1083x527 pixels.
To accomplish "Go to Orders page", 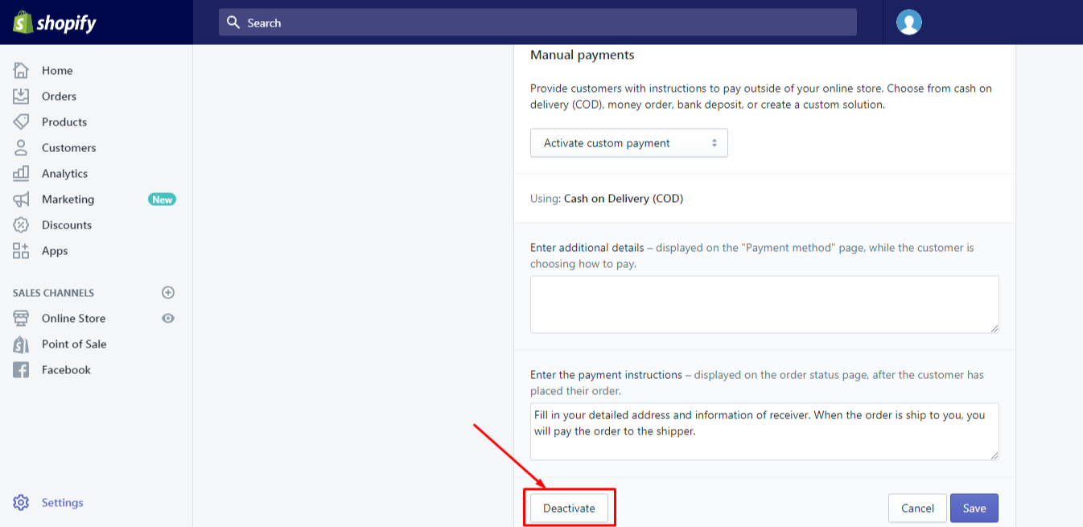I will (x=59, y=97).
